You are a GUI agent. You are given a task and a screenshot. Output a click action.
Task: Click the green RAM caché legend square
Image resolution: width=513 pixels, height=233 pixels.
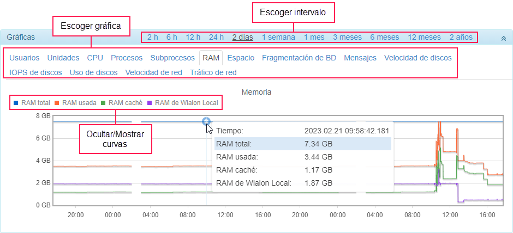click(103, 103)
